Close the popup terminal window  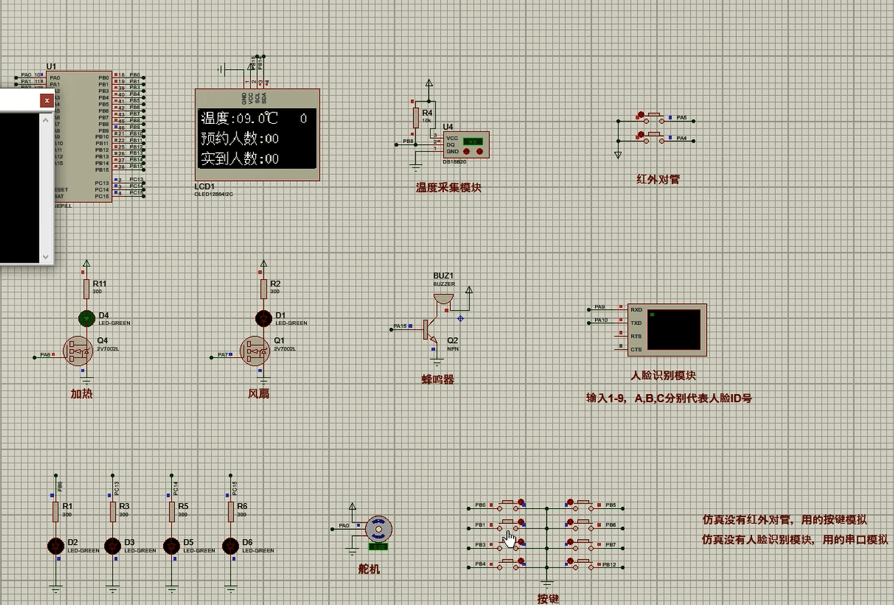(47, 100)
